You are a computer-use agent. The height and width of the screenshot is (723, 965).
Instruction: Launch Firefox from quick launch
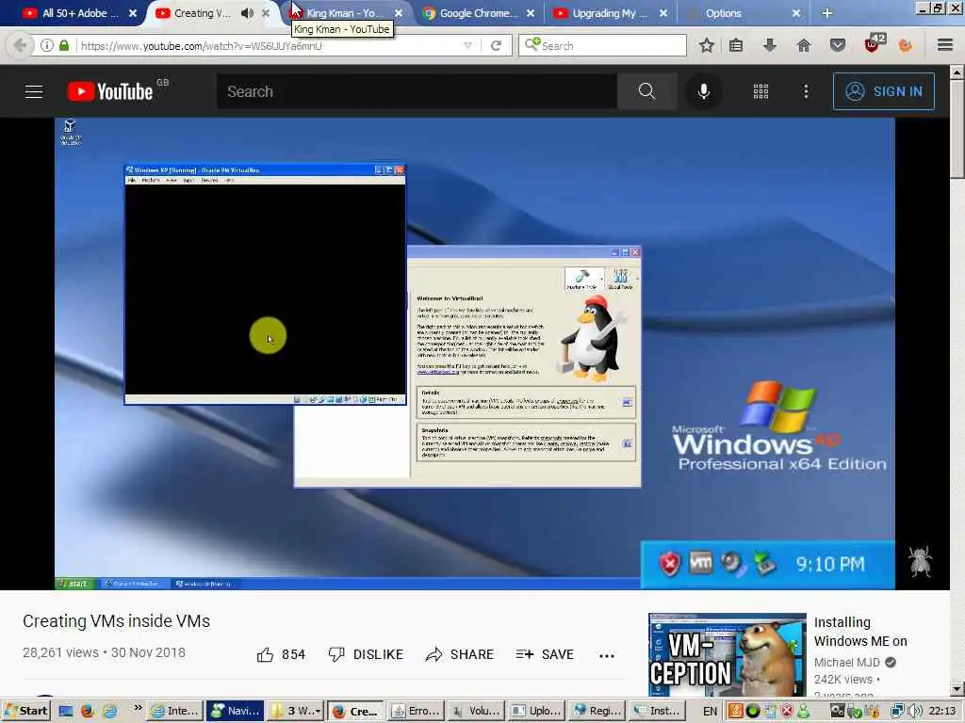(88, 711)
